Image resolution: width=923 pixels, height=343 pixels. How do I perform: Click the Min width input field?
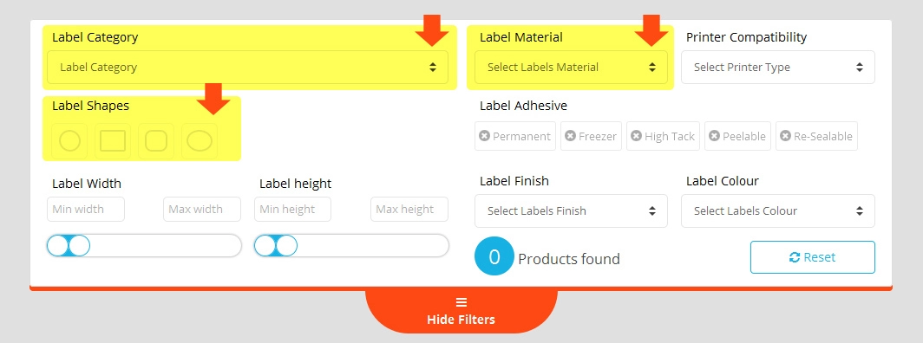(86, 209)
